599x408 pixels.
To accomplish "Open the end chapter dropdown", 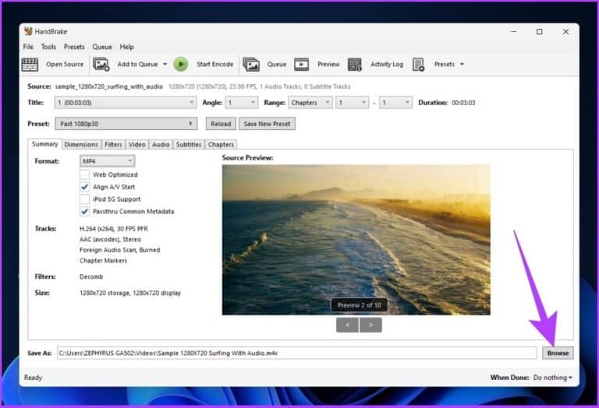I will pos(395,103).
